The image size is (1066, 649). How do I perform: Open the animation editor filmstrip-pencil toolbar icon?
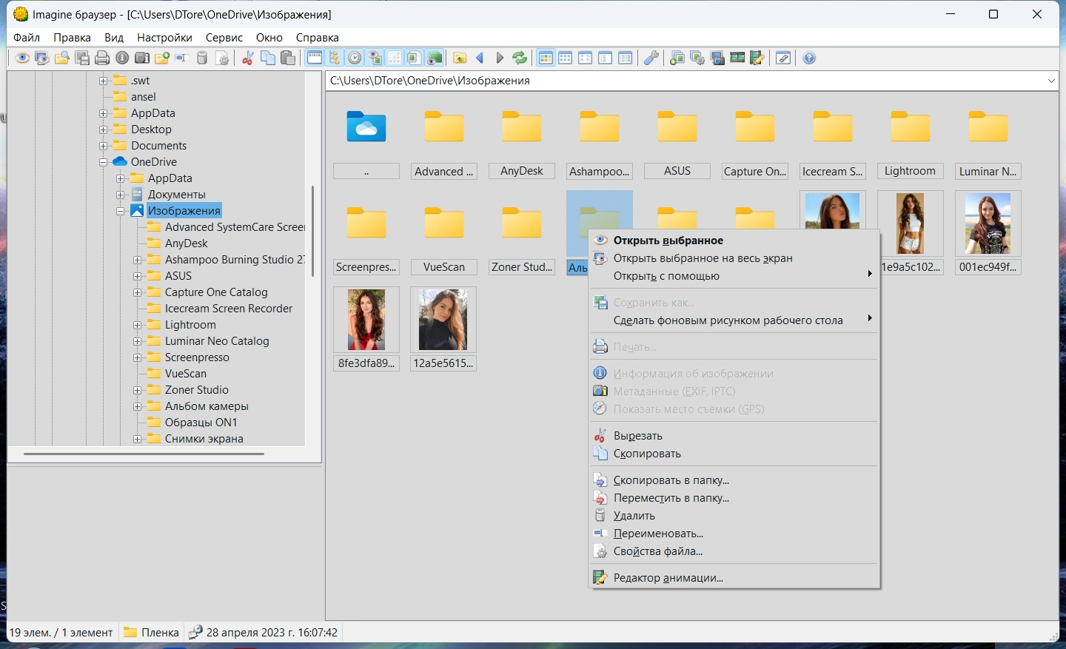coord(757,58)
